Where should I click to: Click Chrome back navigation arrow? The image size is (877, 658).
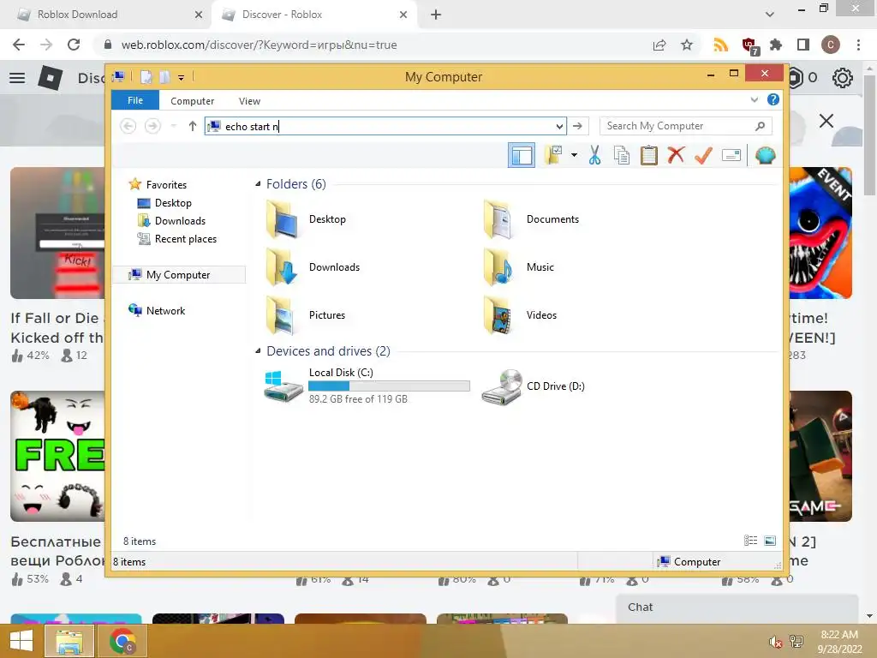[x=19, y=45]
